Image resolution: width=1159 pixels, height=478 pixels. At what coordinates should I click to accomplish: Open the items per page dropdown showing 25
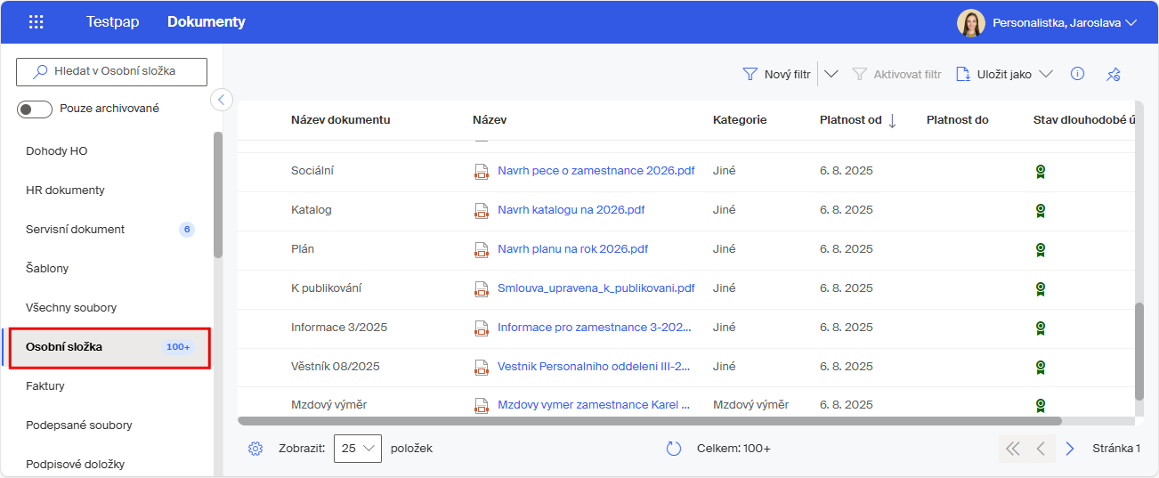click(358, 449)
